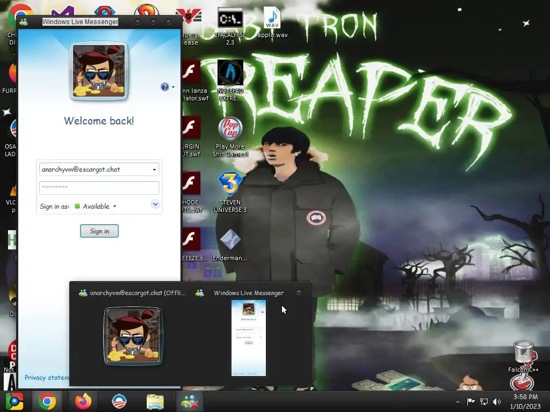Open File Explorer from the taskbar
This screenshot has width=550, height=412.
point(155,401)
